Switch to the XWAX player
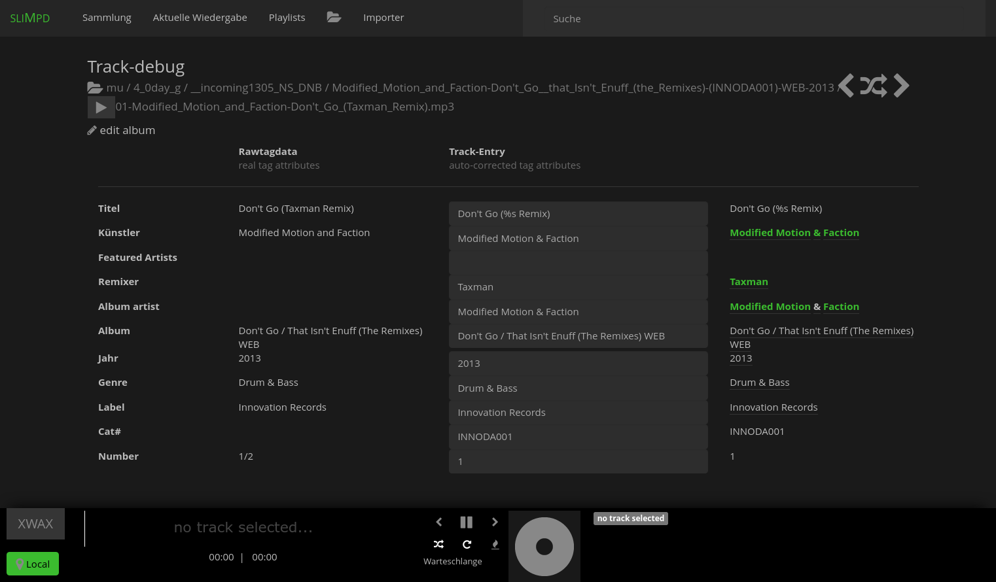The image size is (996, 582). pyautogui.click(x=35, y=524)
